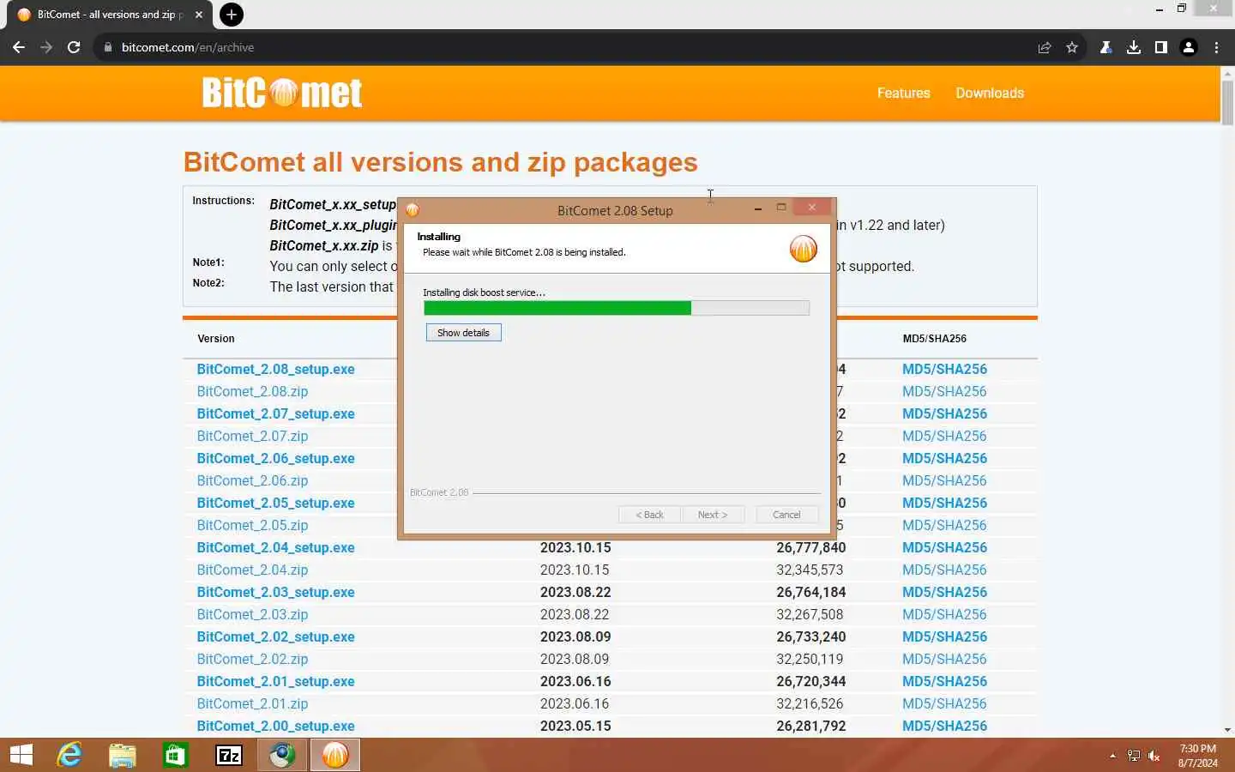Download BitComet_2.04.zip
1235x772 pixels.
(x=252, y=570)
